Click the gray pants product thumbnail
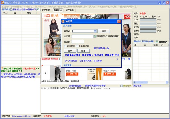The width and height of the screenshot is (170, 119). click(x=58, y=73)
